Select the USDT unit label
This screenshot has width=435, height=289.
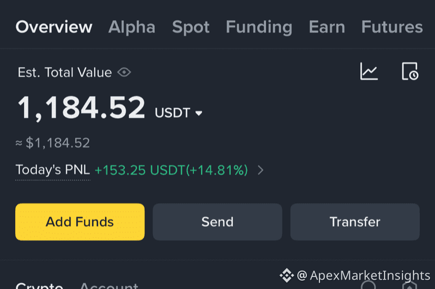point(172,113)
